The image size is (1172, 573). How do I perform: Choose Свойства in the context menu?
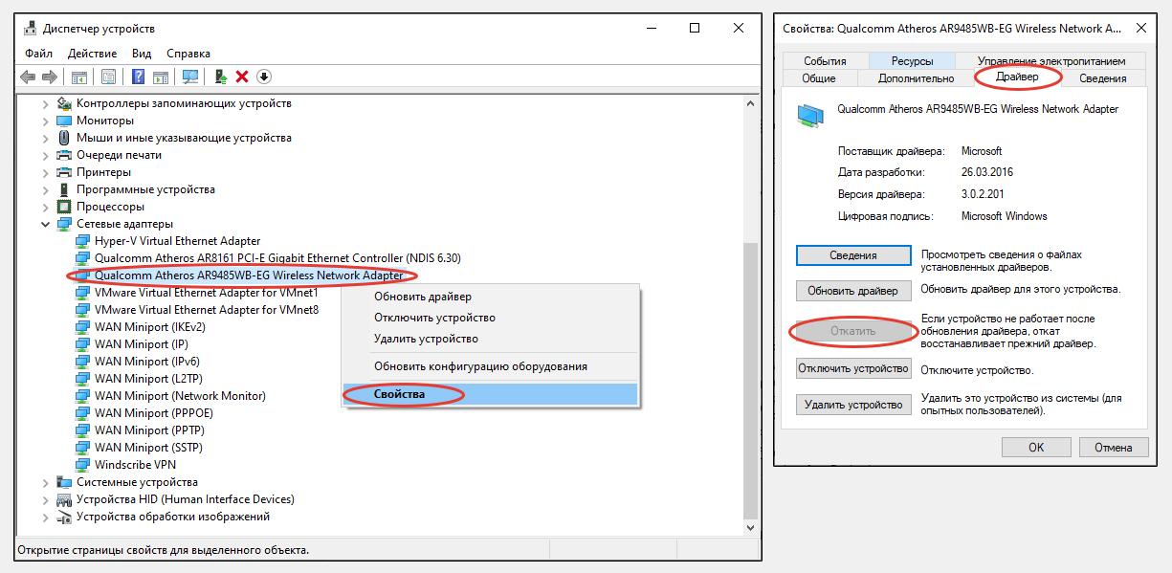(x=490, y=394)
